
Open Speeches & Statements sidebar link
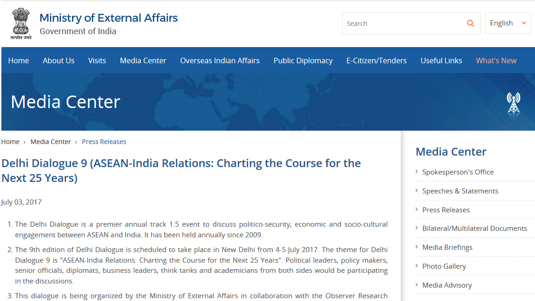tap(460, 191)
